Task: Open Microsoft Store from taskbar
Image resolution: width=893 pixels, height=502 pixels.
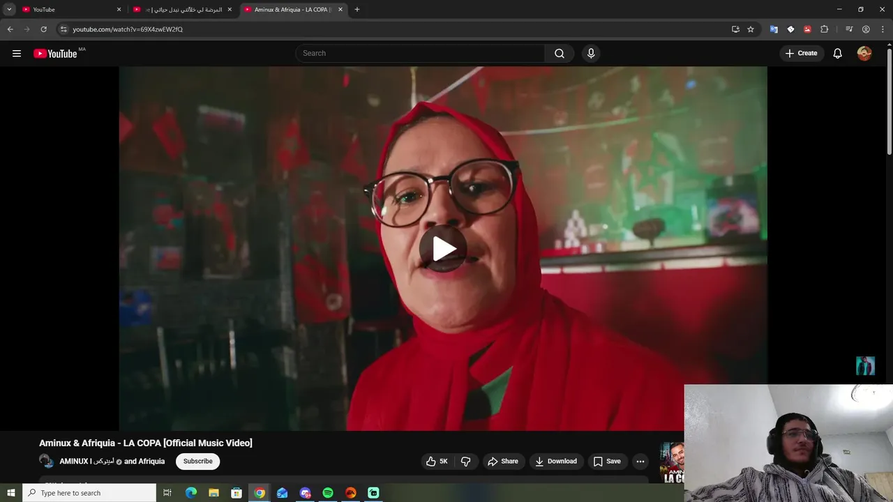Action: coord(237,493)
